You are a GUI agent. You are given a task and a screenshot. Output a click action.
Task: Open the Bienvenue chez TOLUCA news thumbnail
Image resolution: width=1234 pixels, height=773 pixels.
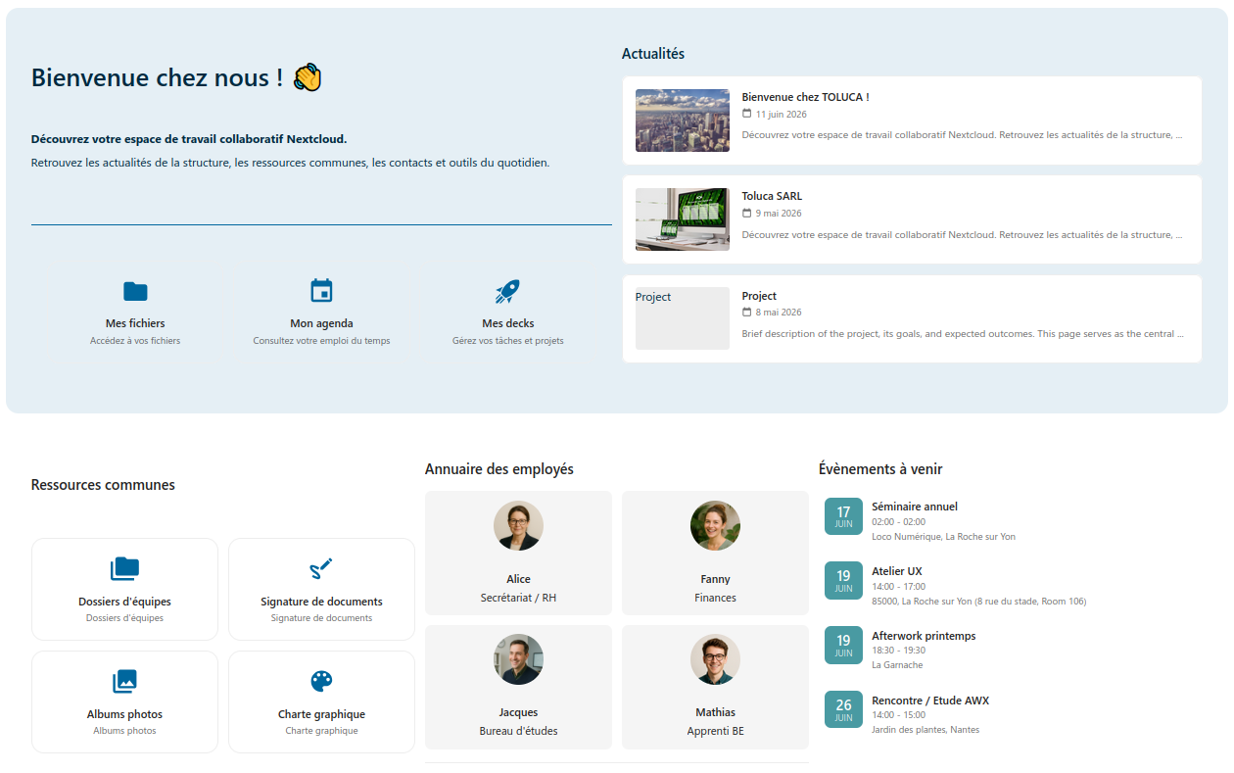(683, 121)
